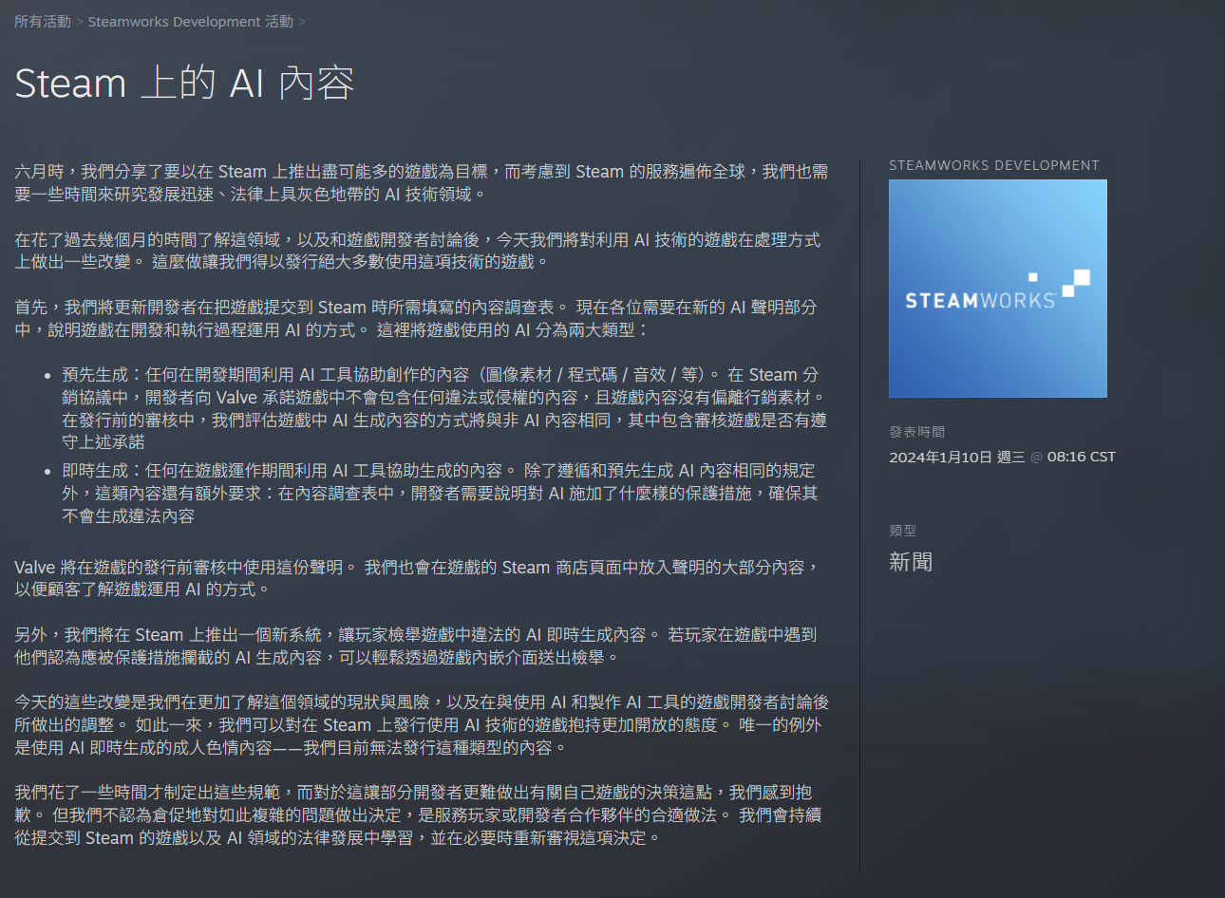Click the paragraph starting with 首先
The width and height of the screenshot is (1225, 898).
coord(416,319)
